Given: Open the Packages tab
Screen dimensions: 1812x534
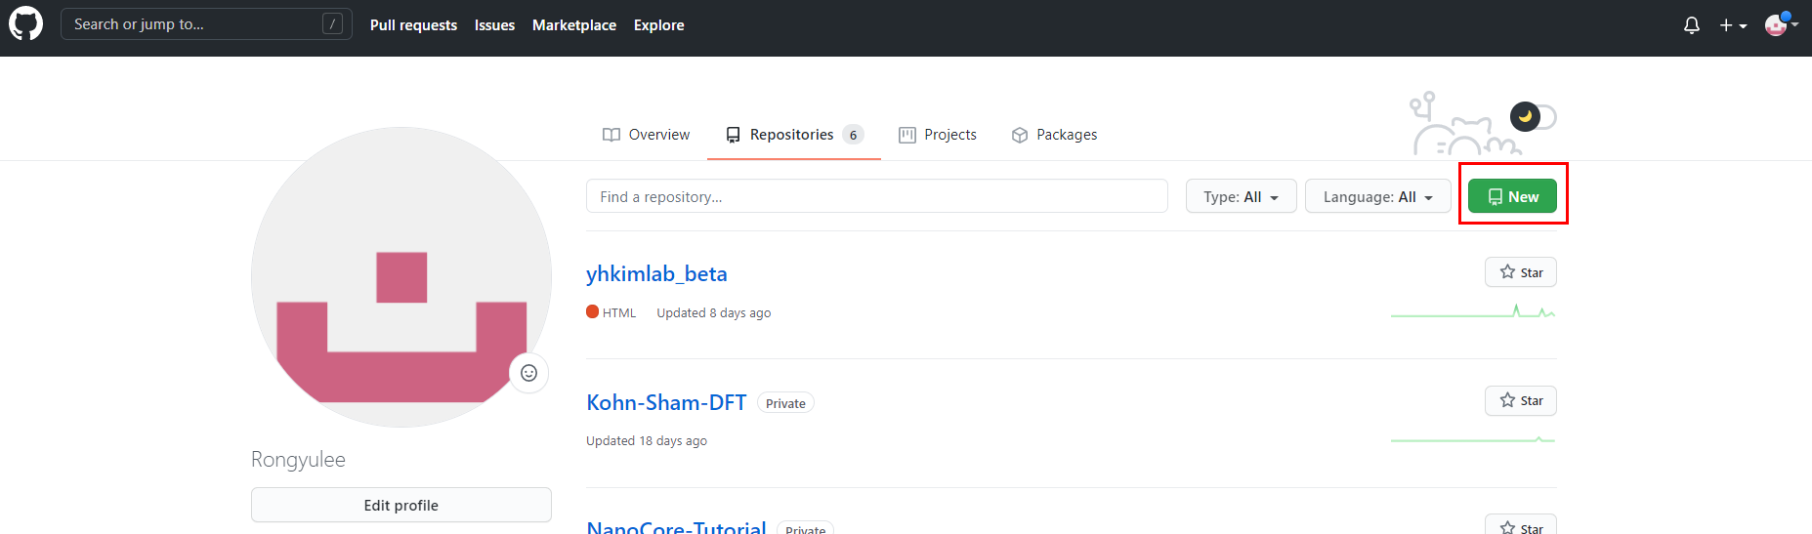Looking at the screenshot, I should 1054,135.
